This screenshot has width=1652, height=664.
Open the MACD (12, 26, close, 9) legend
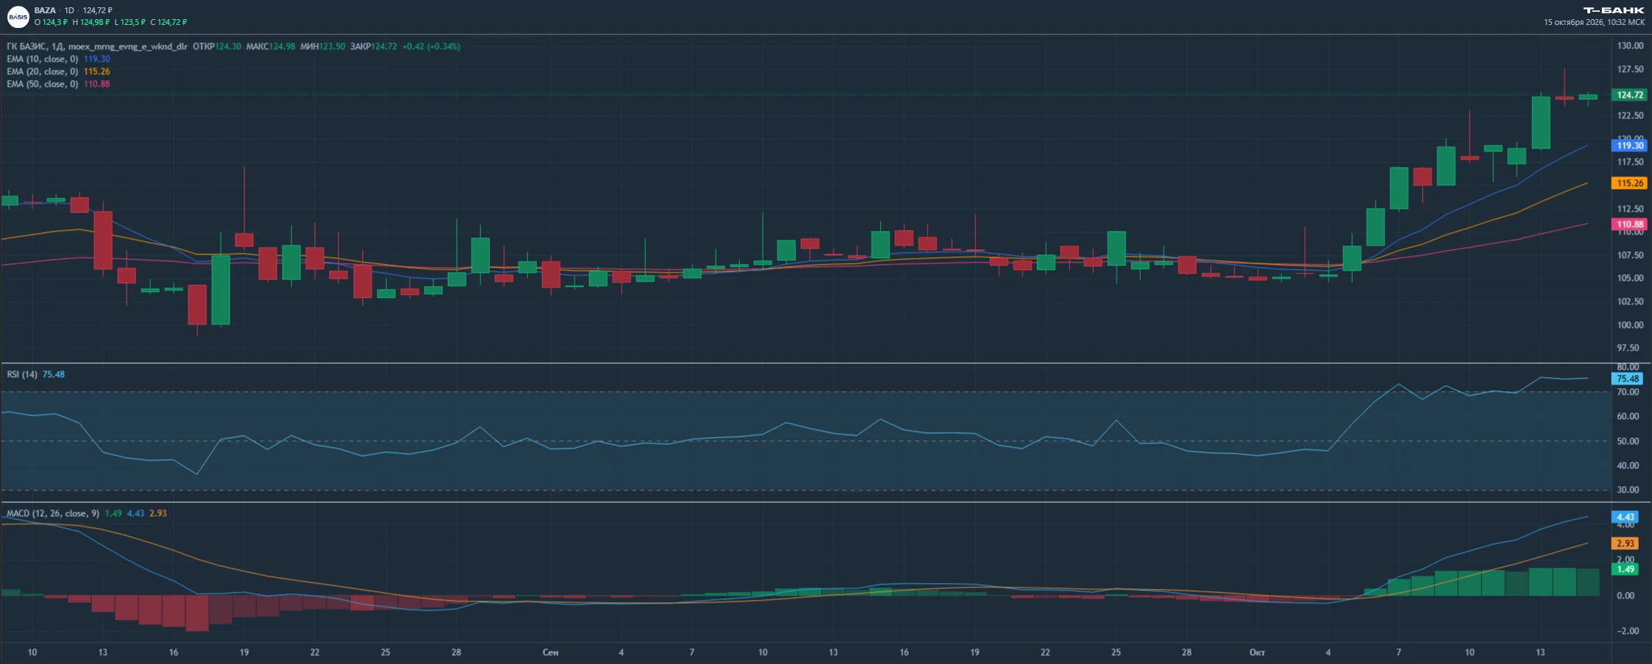53,513
